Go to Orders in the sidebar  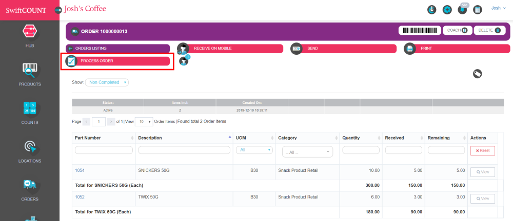(30, 188)
